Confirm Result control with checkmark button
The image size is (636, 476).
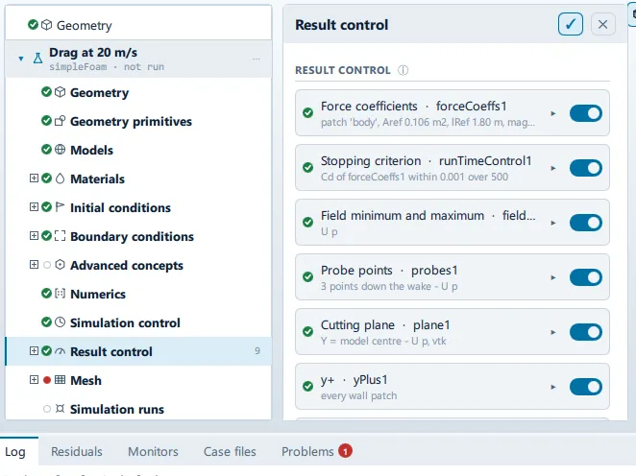tap(571, 24)
